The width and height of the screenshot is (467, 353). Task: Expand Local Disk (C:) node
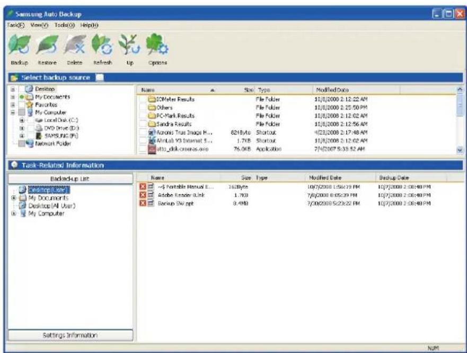(22, 120)
